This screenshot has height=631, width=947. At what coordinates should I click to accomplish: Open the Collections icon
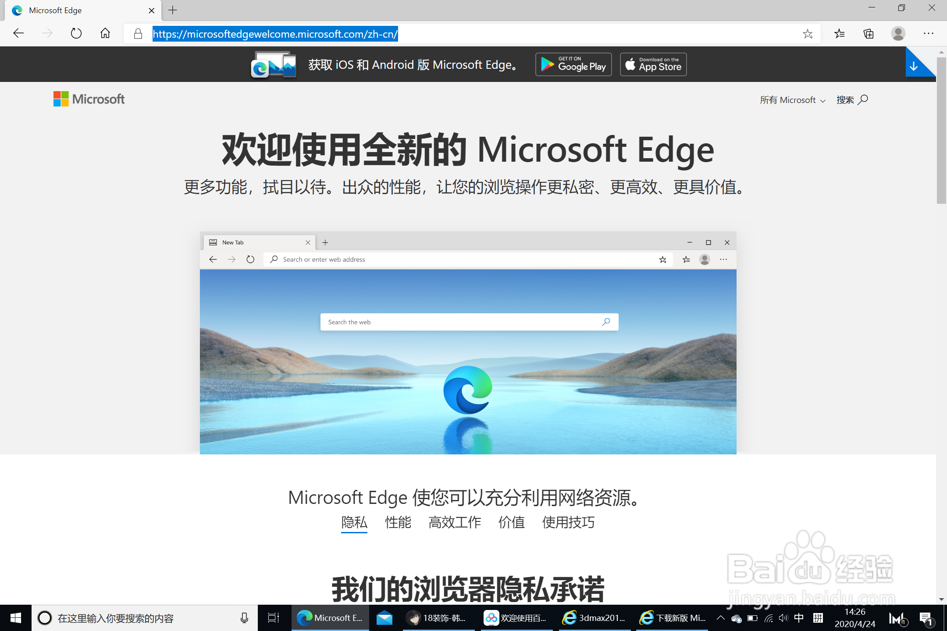pyautogui.click(x=869, y=34)
